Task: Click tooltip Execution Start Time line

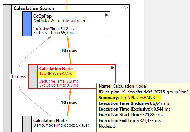Action: [x=131, y=115]
